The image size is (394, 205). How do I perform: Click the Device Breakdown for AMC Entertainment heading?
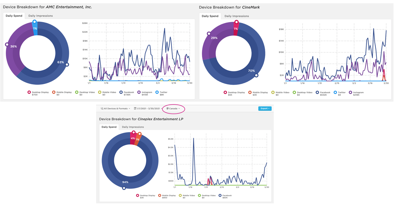(x=47, y=7)
